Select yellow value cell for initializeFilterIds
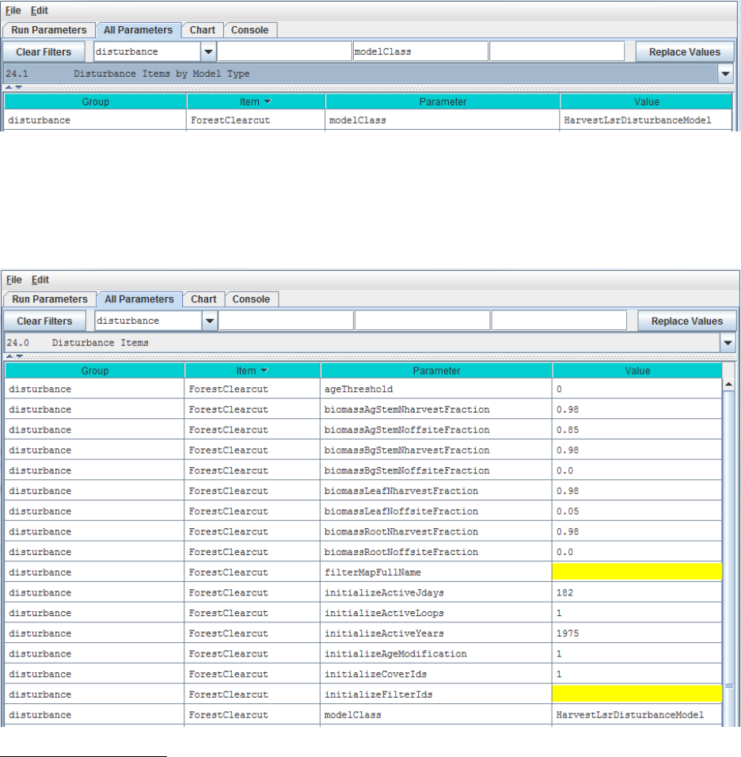Image resolution: width=741 pixels, height=757 pixels. point(637,694)
